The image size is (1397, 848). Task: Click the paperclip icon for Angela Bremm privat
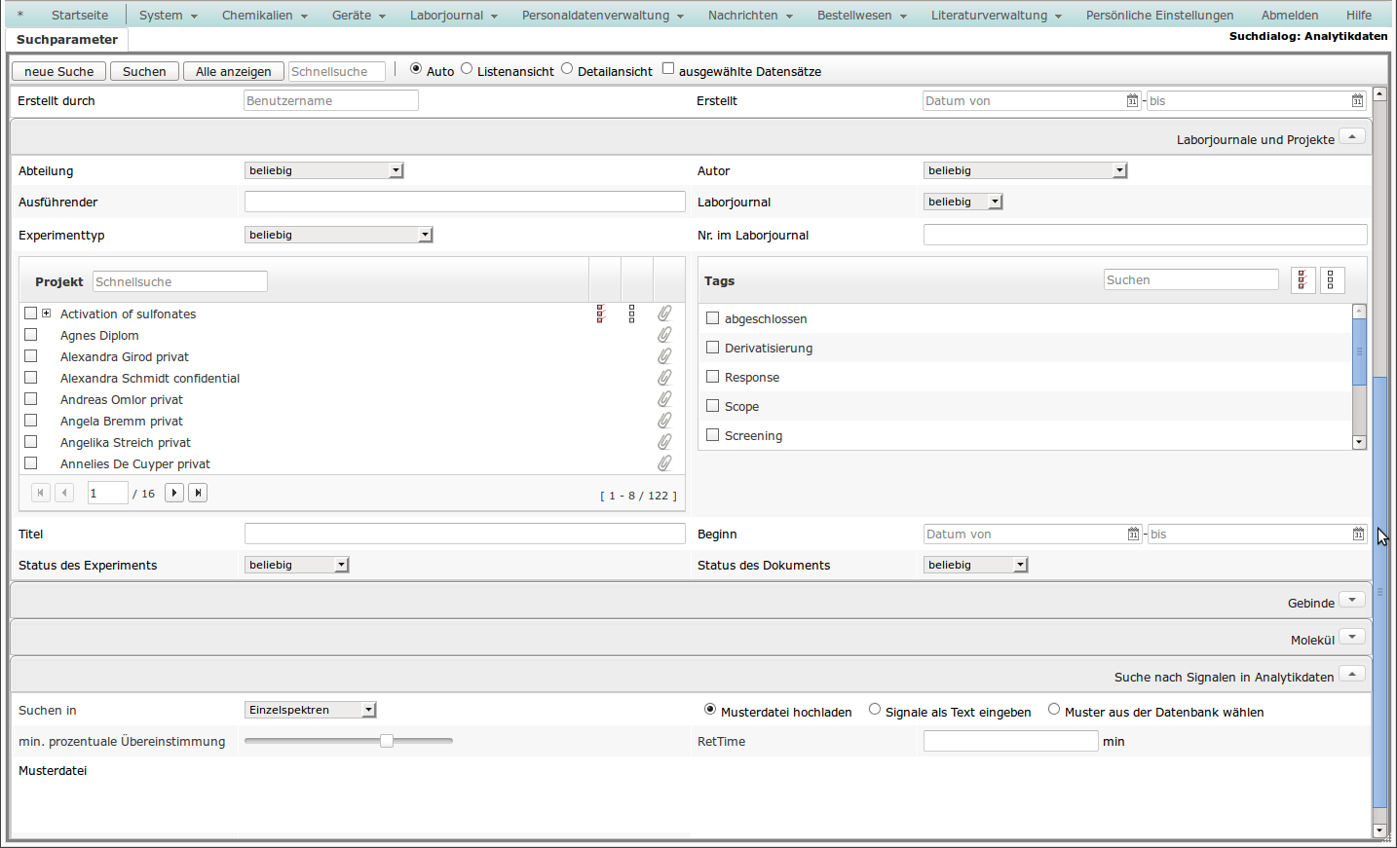664,421
